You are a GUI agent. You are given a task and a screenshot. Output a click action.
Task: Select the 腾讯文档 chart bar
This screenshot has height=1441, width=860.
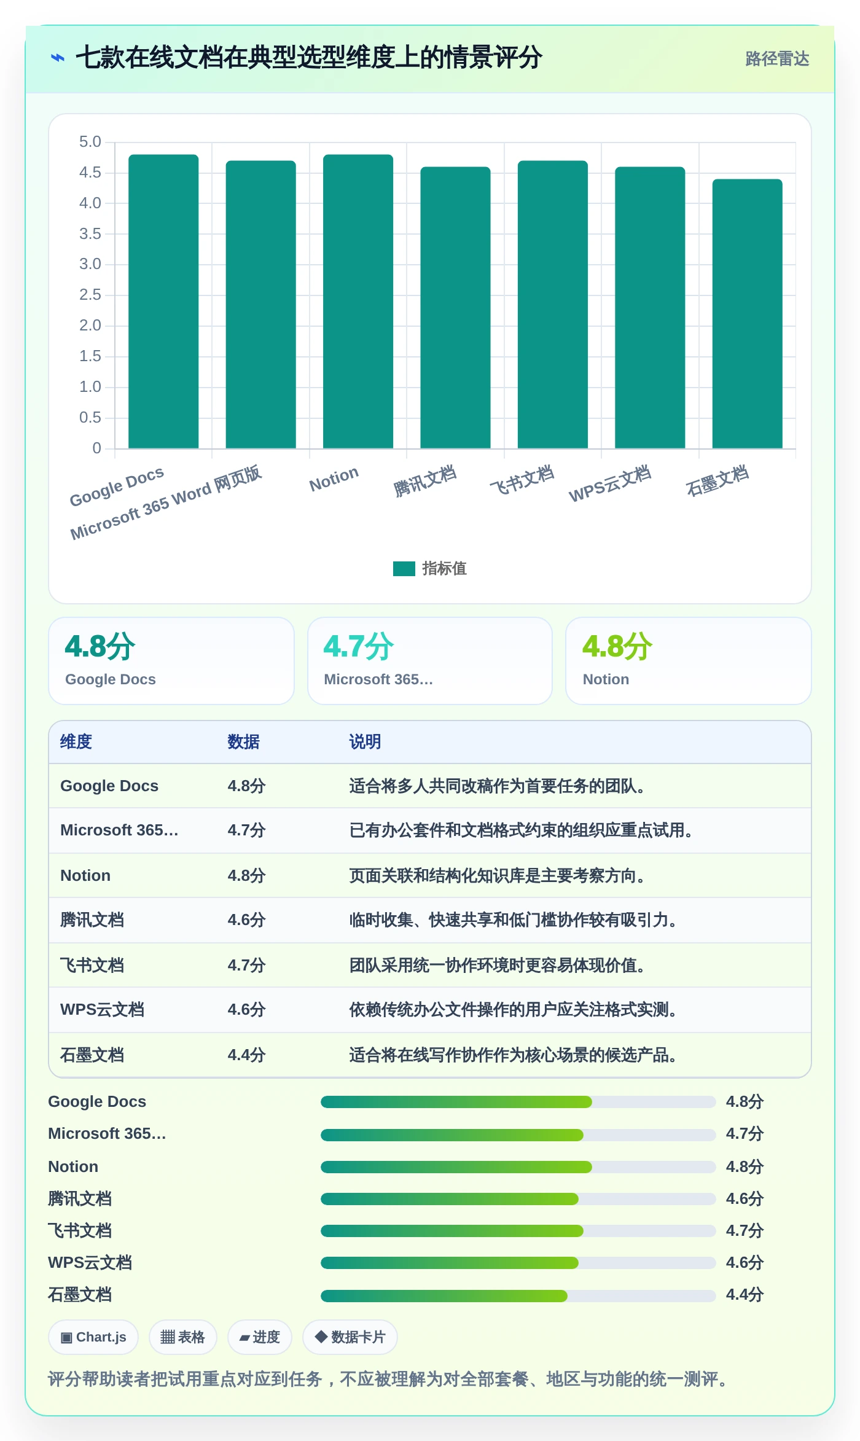(455, 307)
